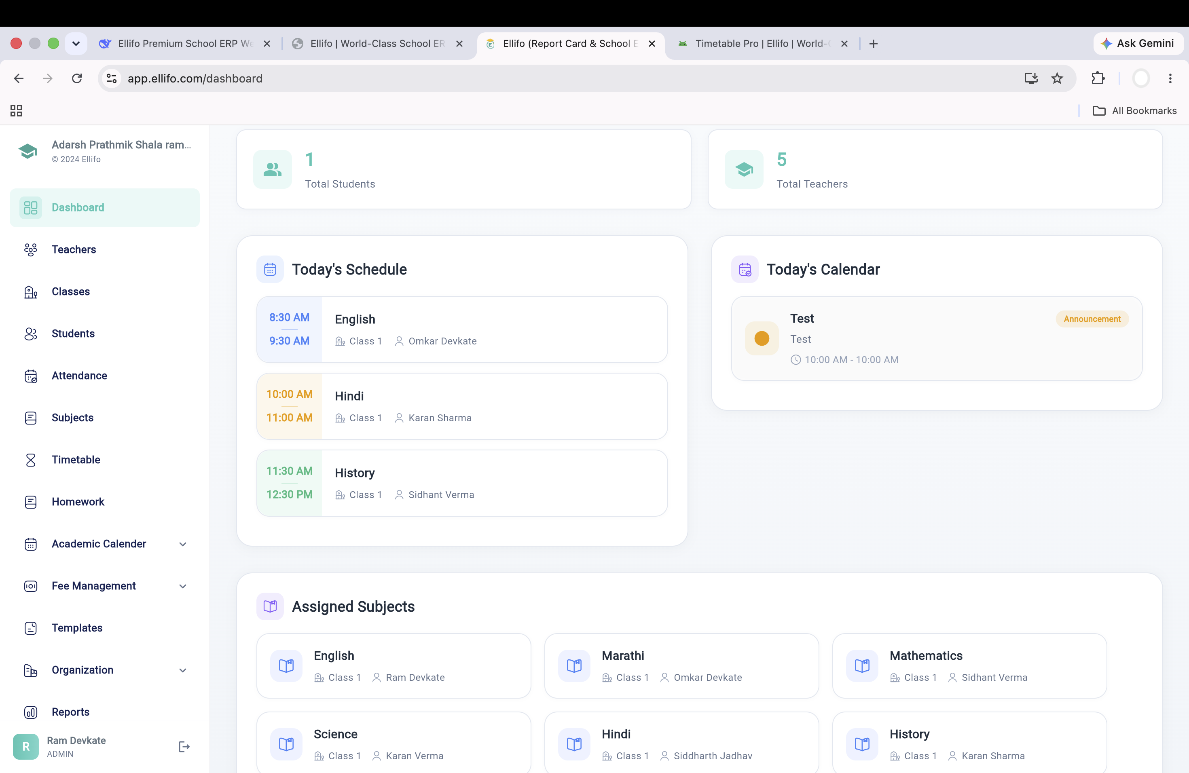Expand the Fee Management submenu chevron
The height and width of the screenshot is (773, 1189).
pyautogui.click(x=183, y=586)
